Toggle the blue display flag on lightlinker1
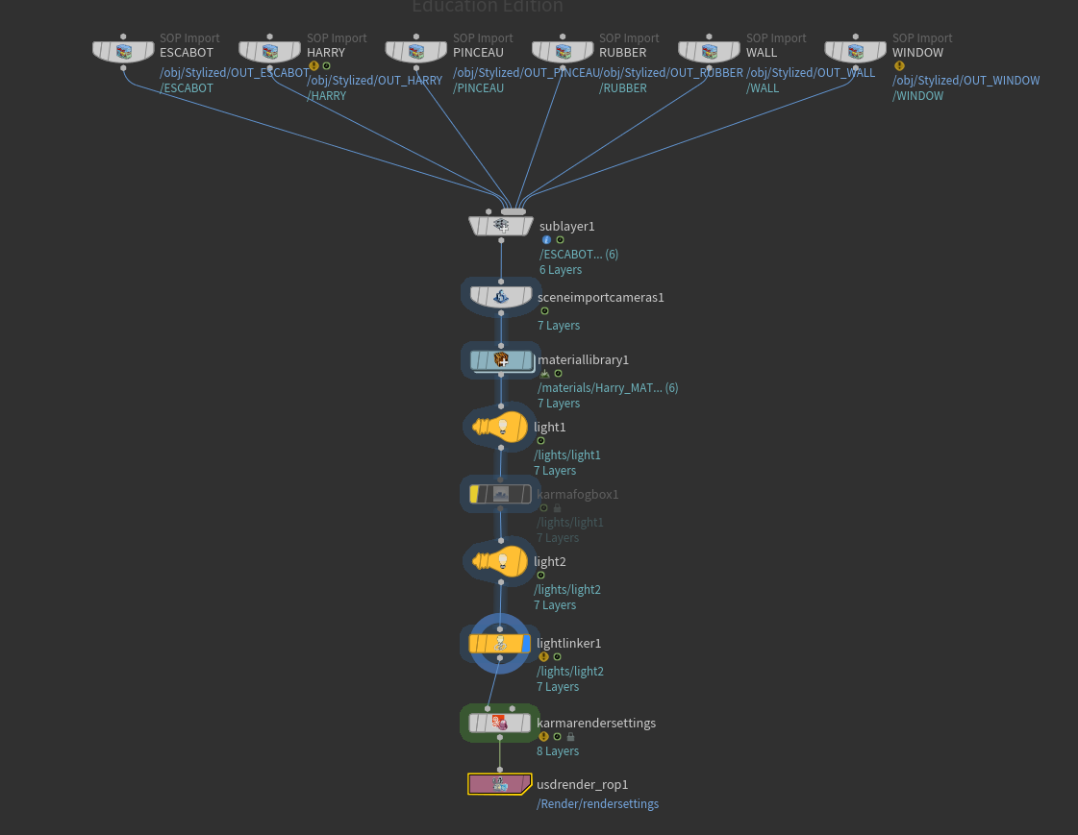Screen dimensions: 1078x835 click(x=526, y=644)
